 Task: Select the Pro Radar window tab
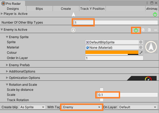click(x=13, y=3)
